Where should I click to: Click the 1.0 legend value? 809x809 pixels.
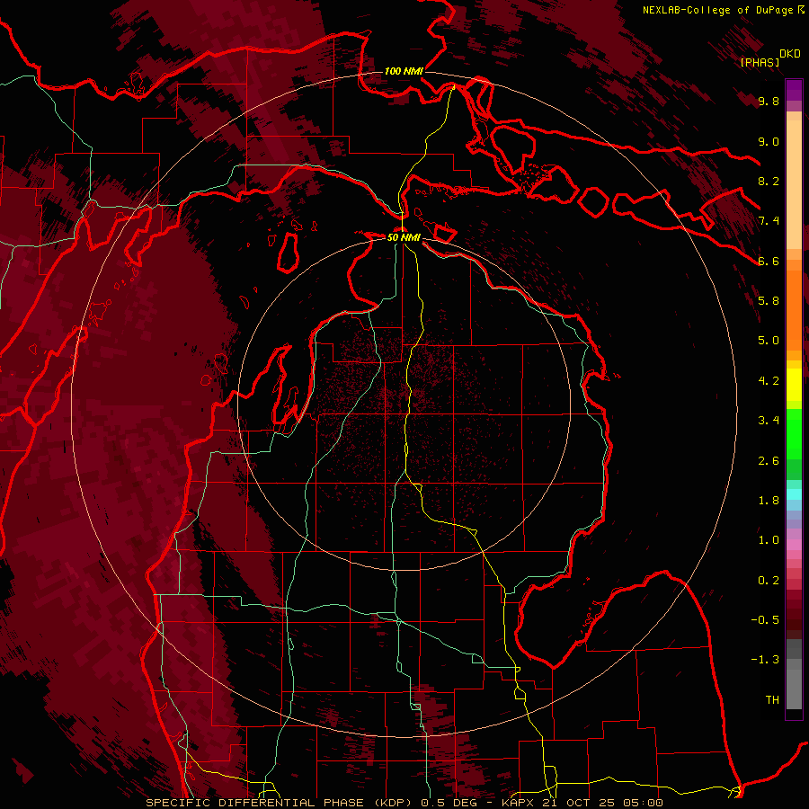coord(769,540)
